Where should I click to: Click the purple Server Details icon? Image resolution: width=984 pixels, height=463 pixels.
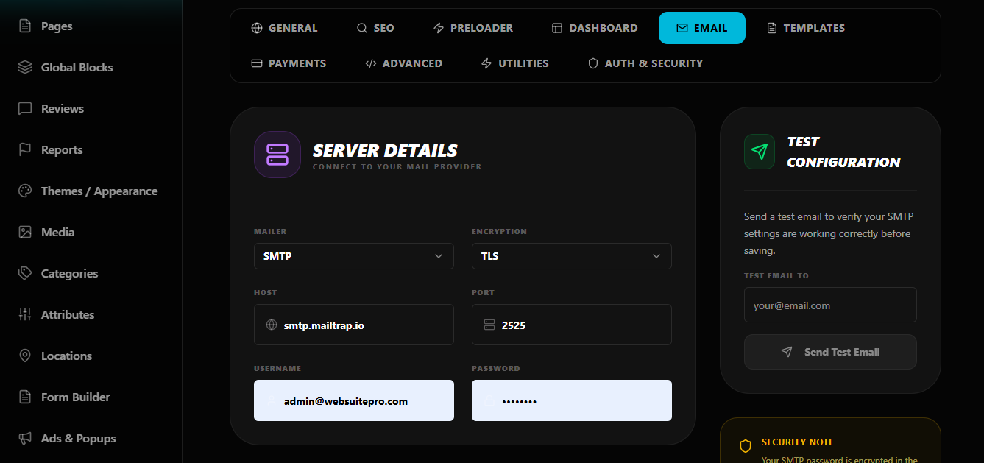coord(277,155)
